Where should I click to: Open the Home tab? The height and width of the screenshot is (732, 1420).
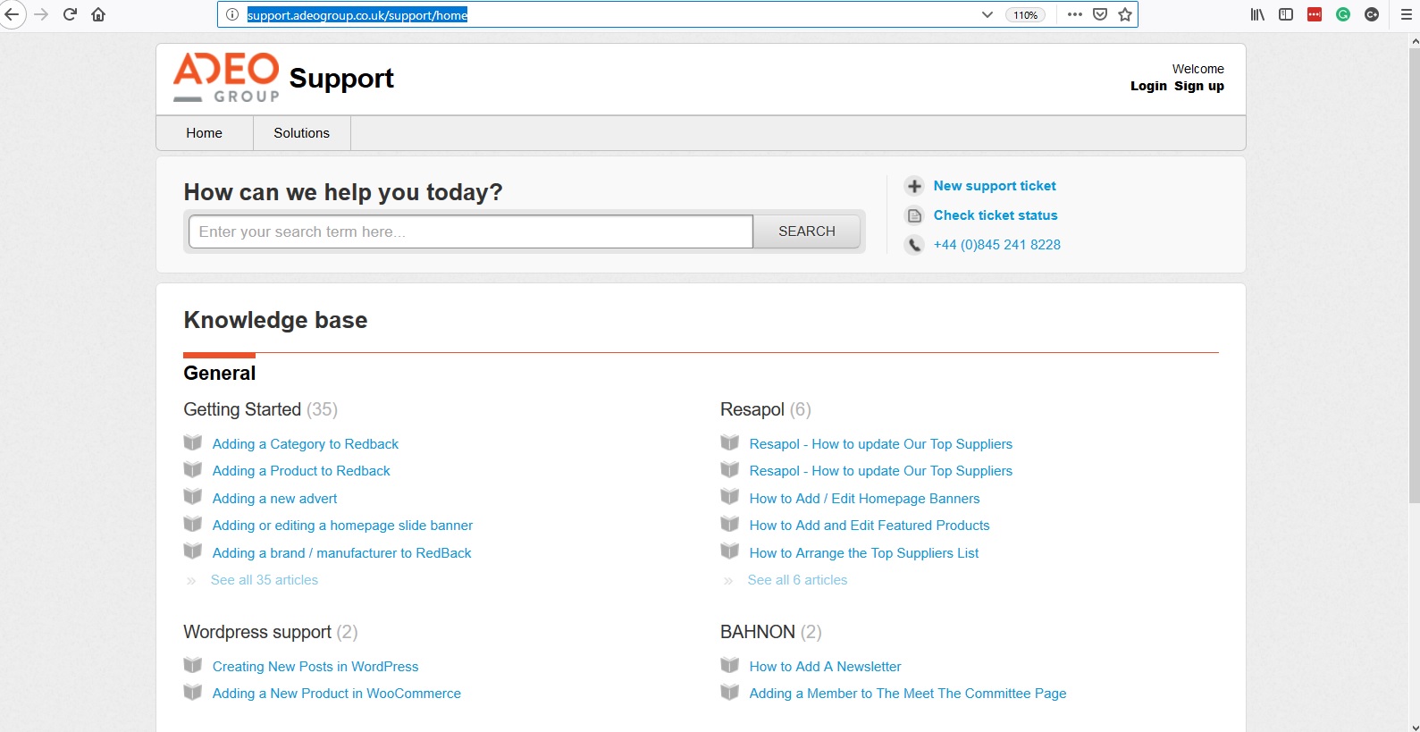204,133
